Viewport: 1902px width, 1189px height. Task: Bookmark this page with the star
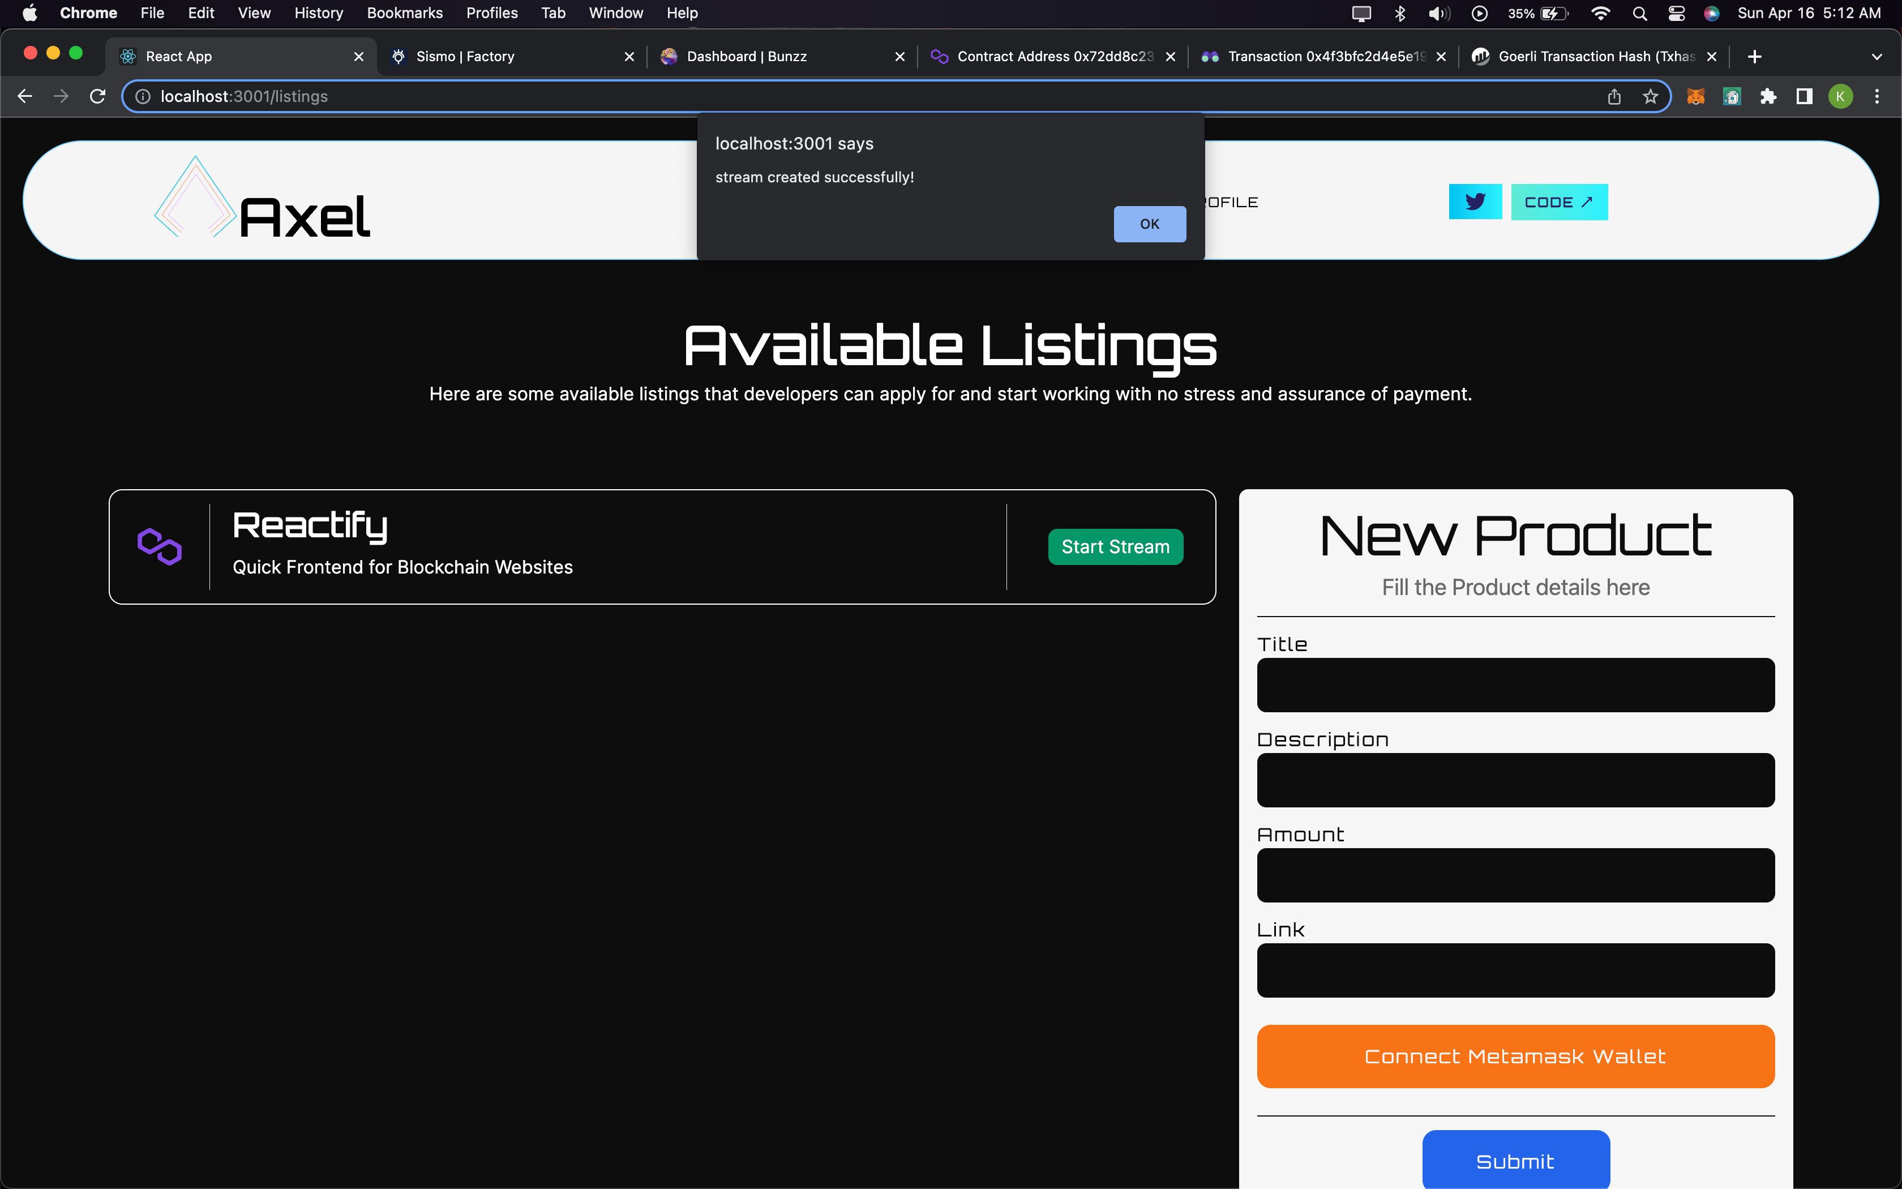1651,96
